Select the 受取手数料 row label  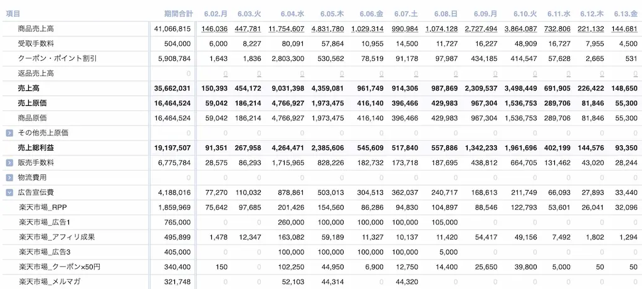coord(36,44)
